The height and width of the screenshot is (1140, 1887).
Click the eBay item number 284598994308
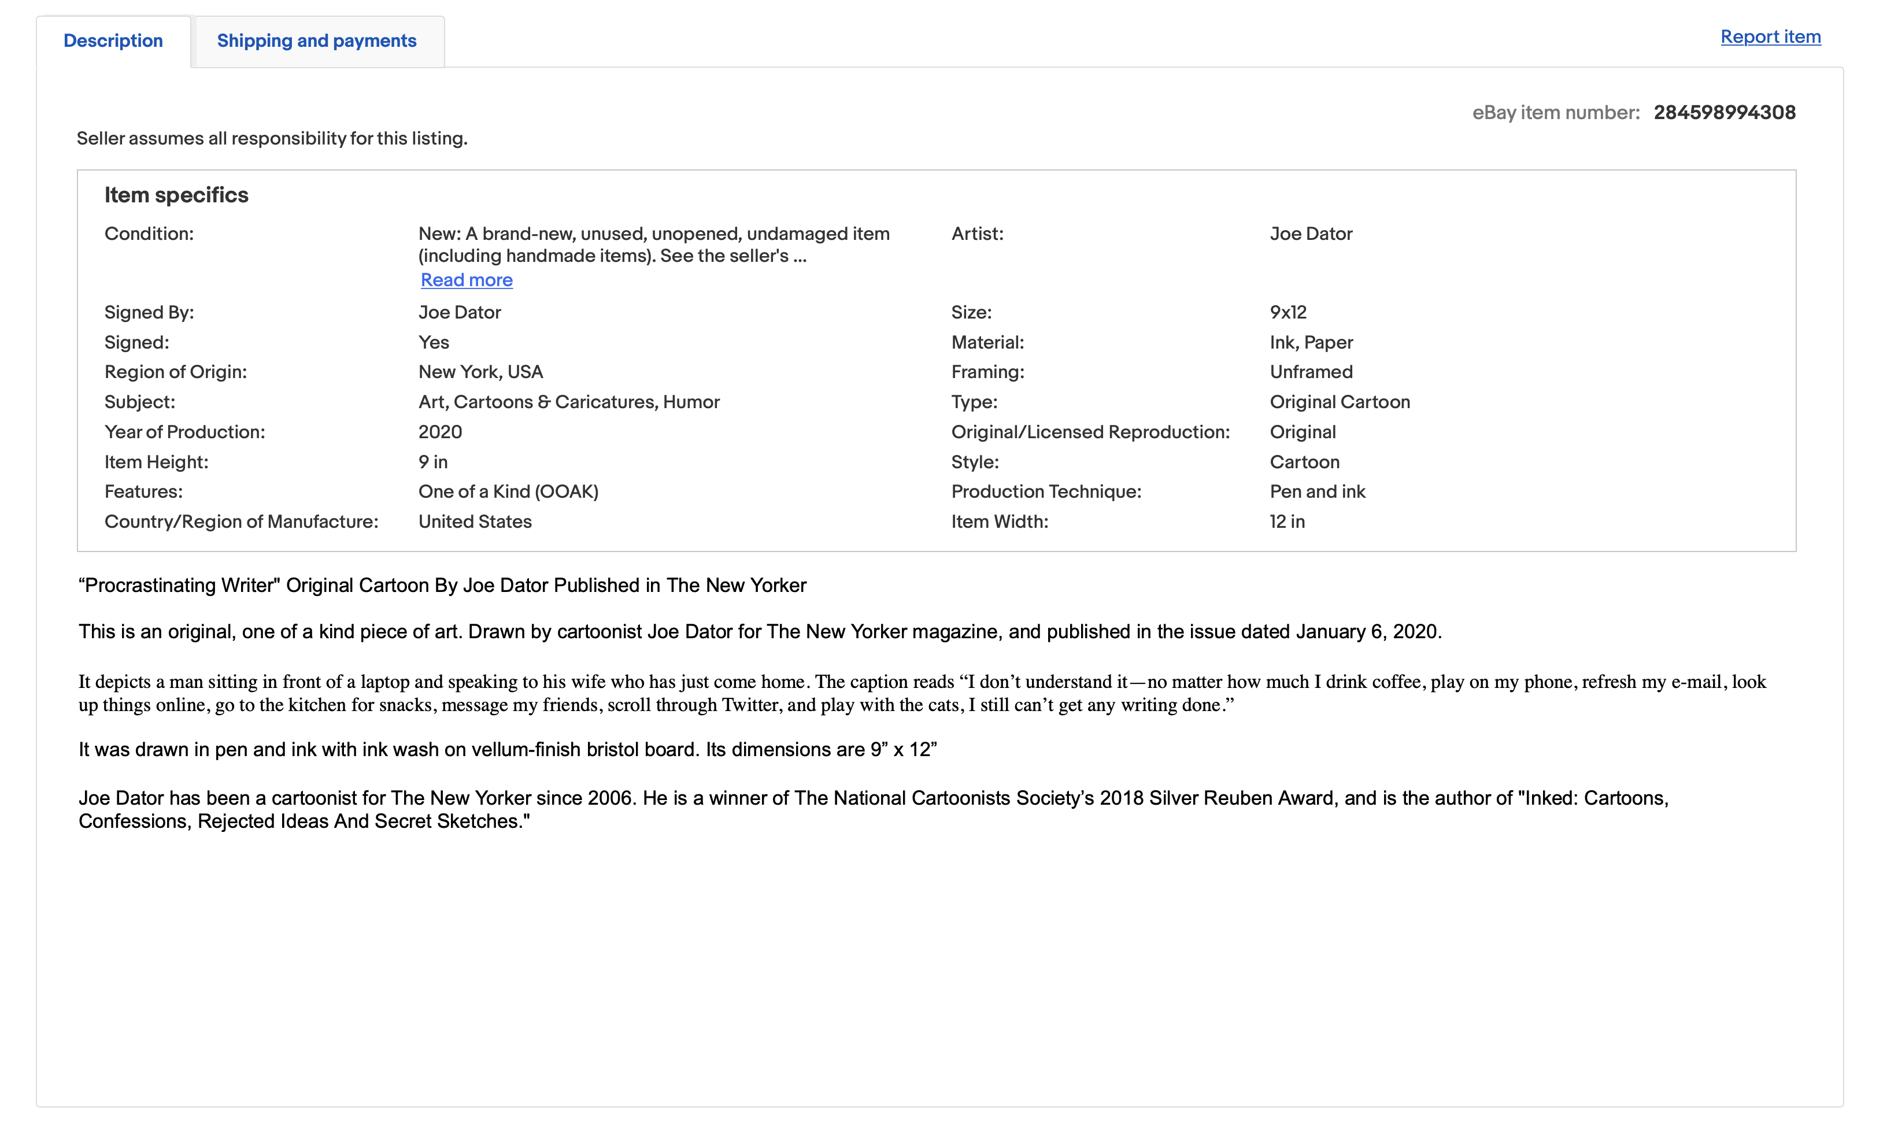point(1724,113)
